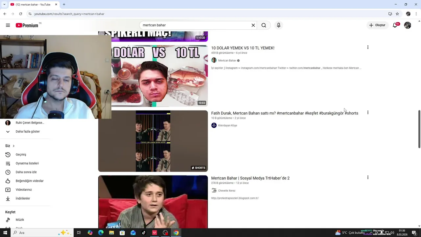Open the Fatih Durak, Mertcan Baharı sattı mı title
The image size is (421, 237).
[285, 113]
